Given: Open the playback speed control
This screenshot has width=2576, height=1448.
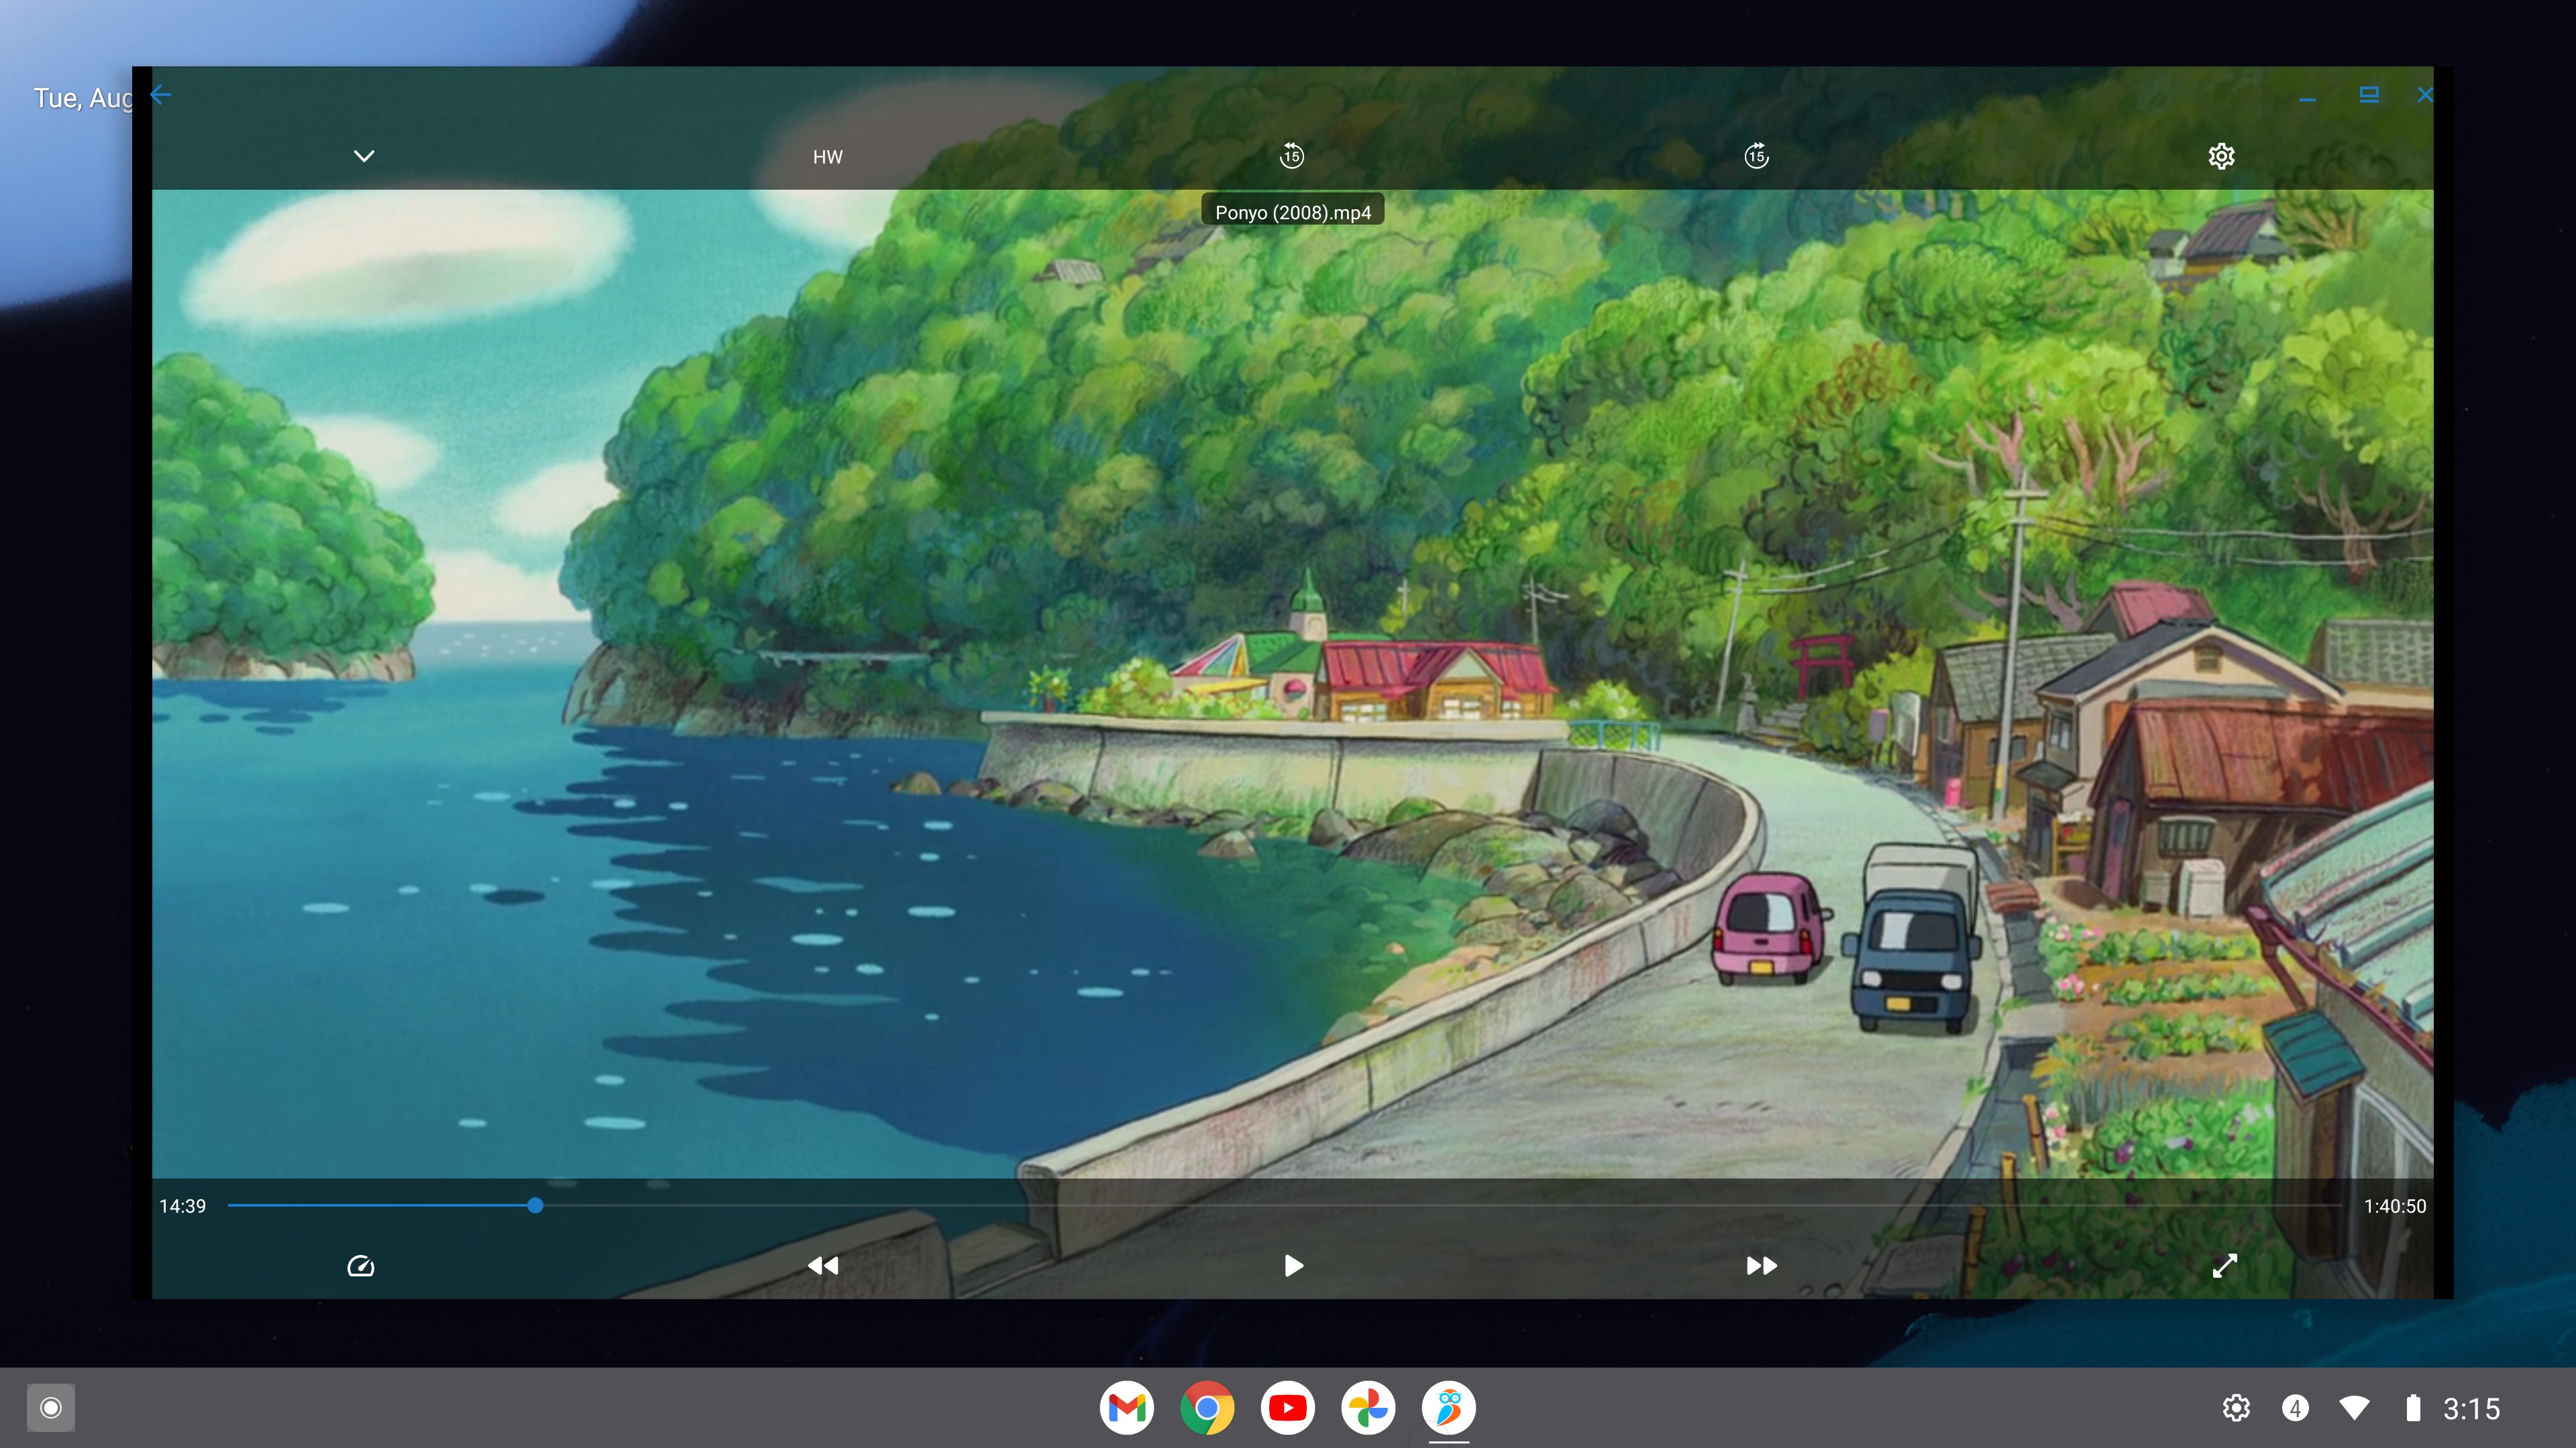Looking at the screenshot, I should coord(360,1266).
